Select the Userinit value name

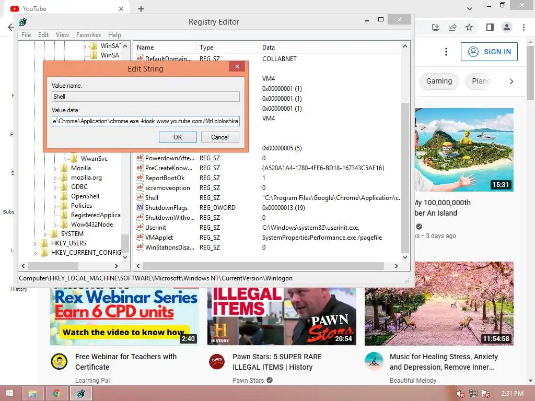click(156, 228)
